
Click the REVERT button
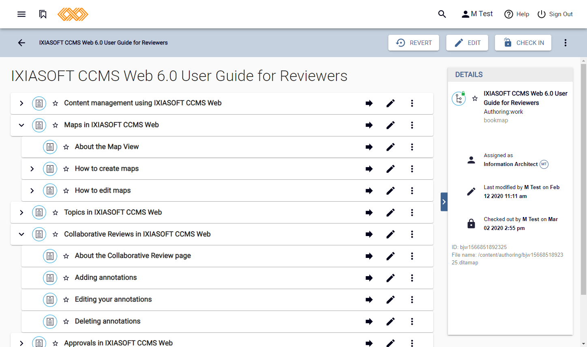(x=413, y=43)
